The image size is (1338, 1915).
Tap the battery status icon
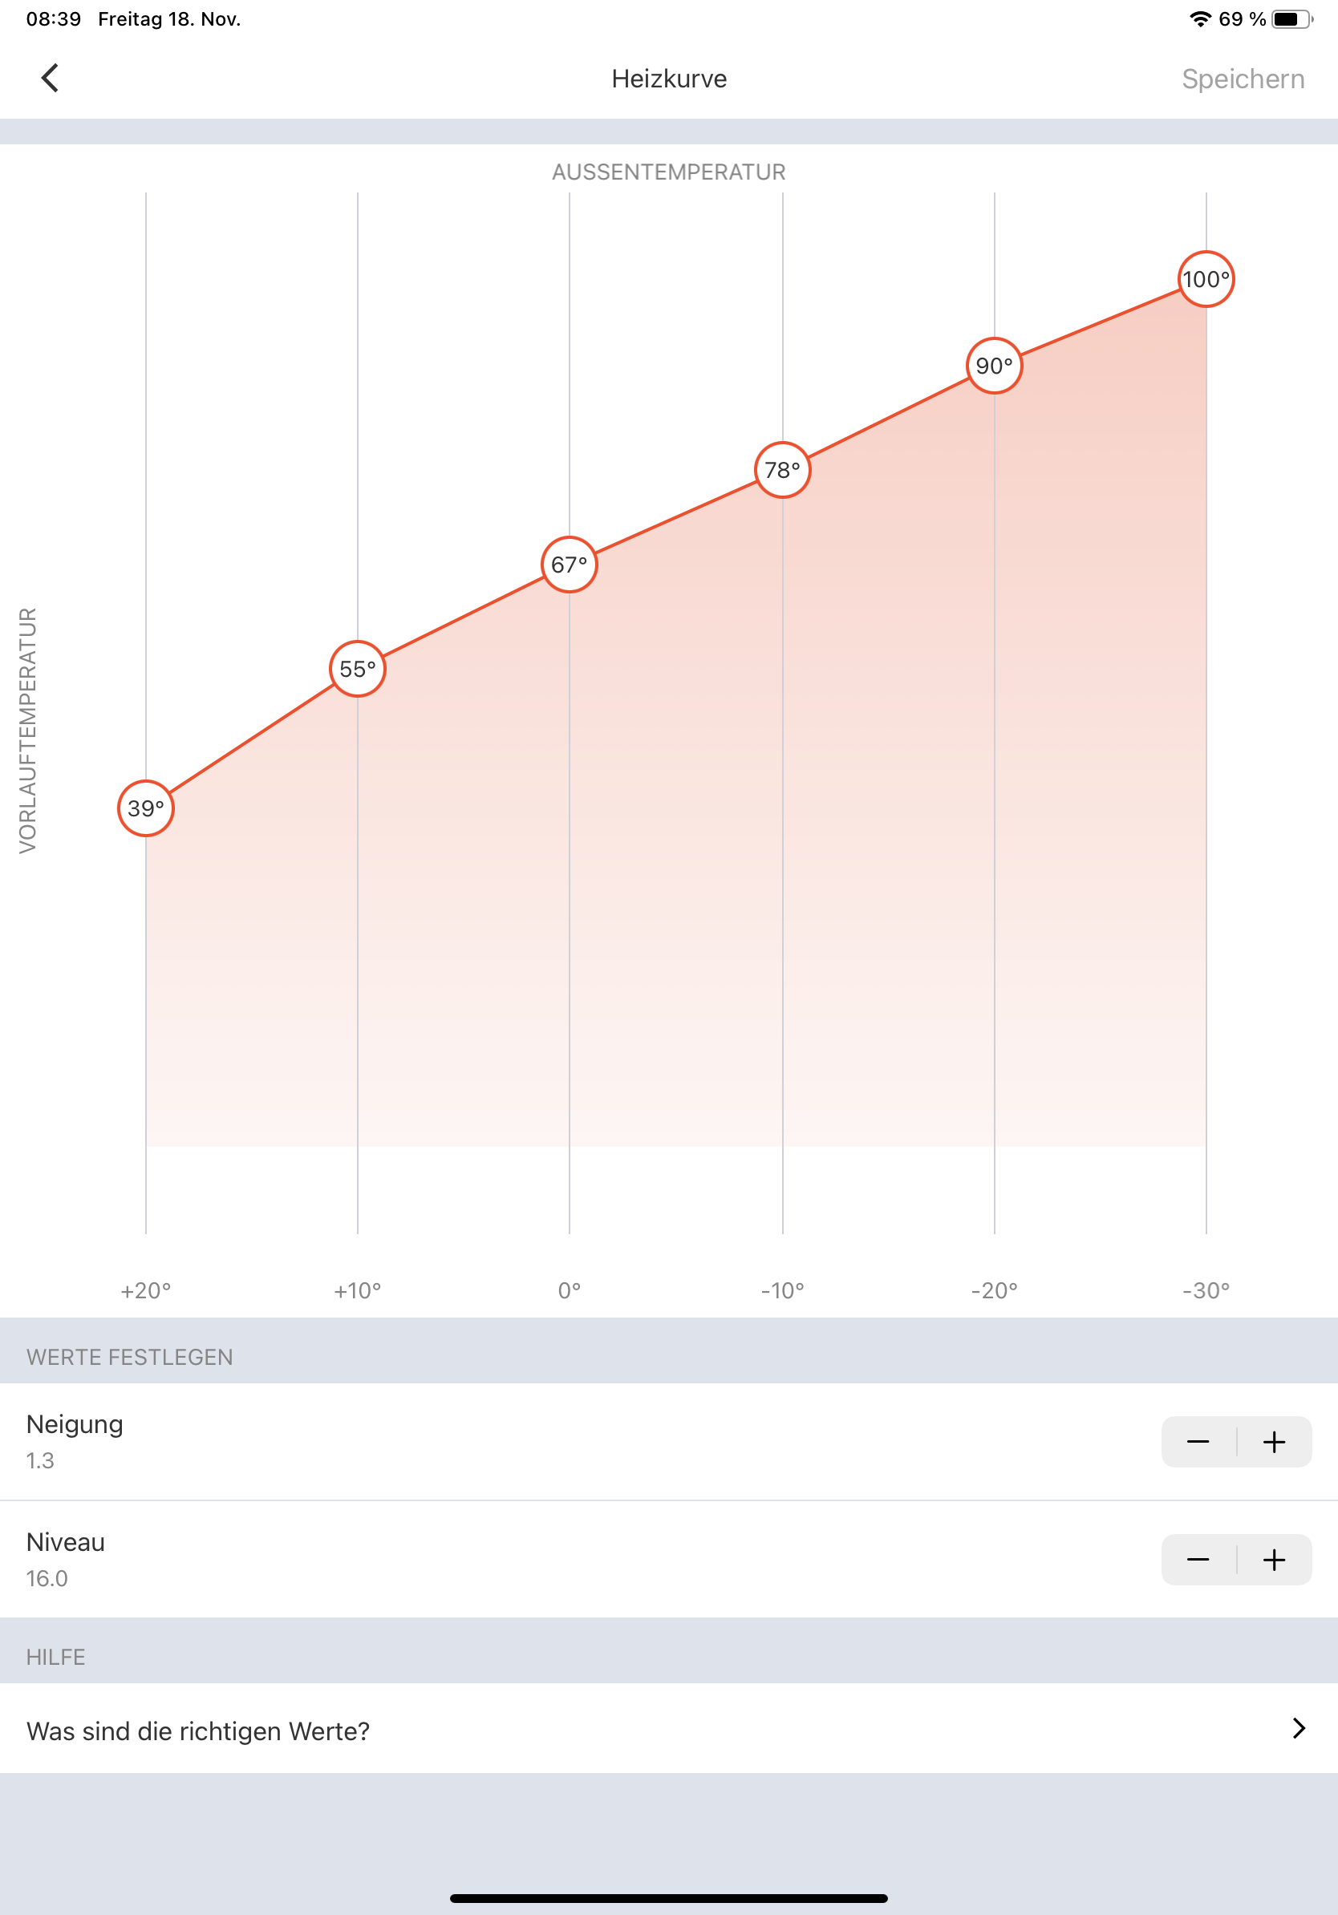tap(1291, 19)
